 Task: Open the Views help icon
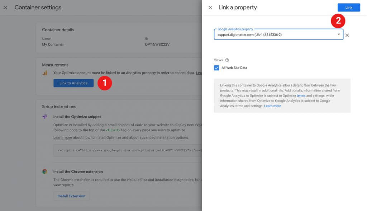227,60
